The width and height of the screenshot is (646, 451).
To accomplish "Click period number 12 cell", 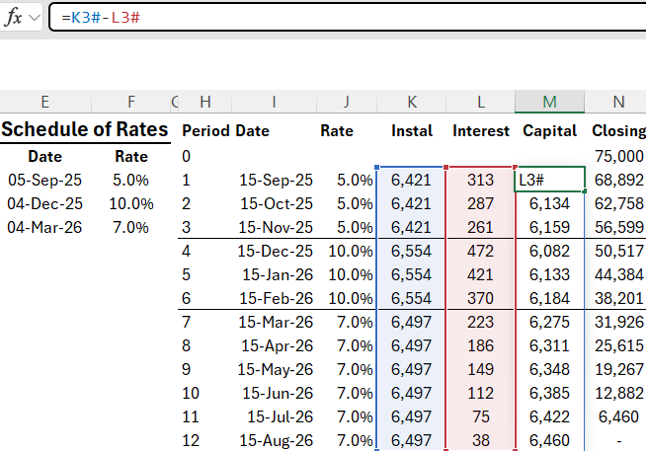I will 191,441.
